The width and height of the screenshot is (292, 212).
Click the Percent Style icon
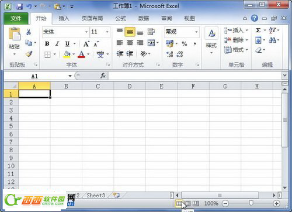click(x=185, y=43)
